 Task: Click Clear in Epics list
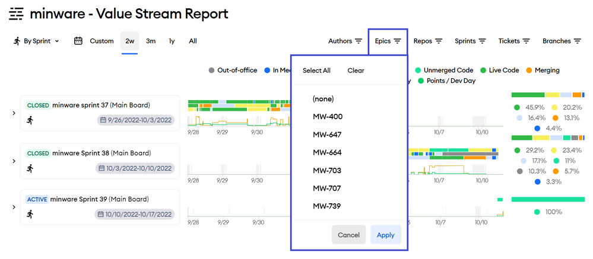tap(356, 71)
